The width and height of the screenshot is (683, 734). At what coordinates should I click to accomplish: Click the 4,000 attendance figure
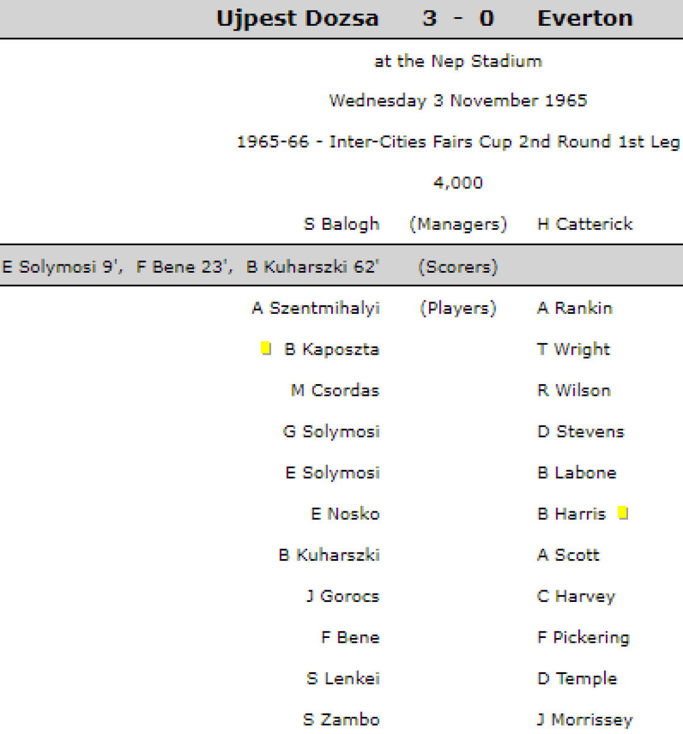coord(458,183)
